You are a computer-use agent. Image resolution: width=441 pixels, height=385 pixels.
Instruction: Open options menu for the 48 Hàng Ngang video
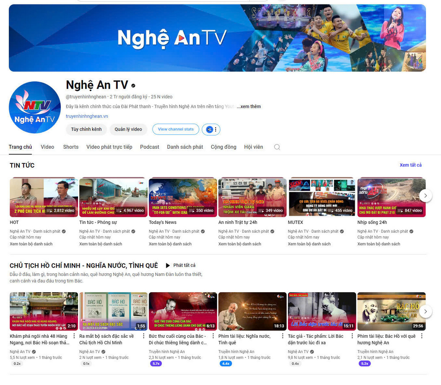[x=74, y=336]
